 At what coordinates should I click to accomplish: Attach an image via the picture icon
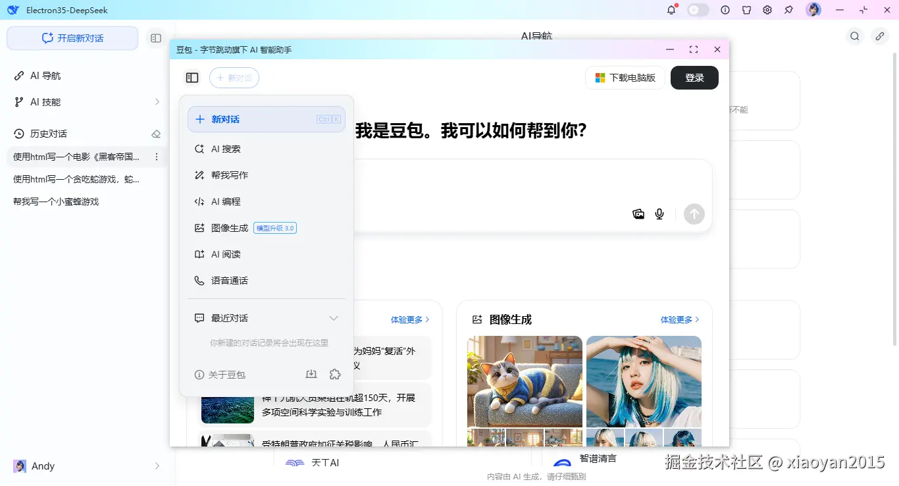(x=638, y=213)
